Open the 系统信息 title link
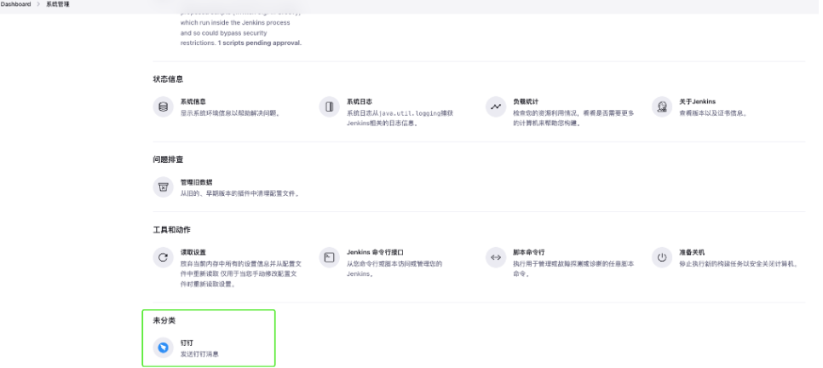823x368 pixels. (x=193, y=102)
